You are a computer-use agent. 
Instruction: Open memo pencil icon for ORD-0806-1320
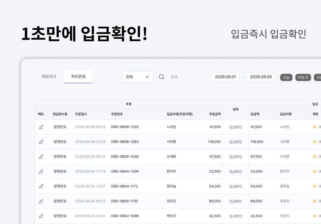(41, 127)
